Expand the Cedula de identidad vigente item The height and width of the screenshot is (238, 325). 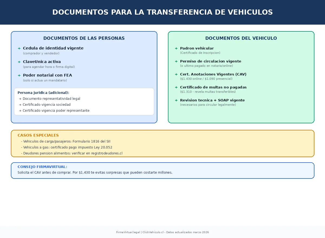[x=19, y=48]
